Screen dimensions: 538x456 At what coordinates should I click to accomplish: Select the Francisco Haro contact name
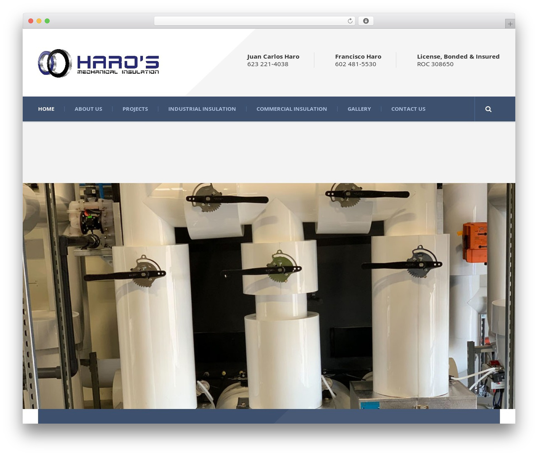[x=358, y=57]
